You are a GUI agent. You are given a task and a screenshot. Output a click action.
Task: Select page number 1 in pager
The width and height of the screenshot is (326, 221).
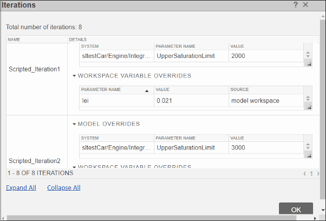pyautogui.click(x=311, y=173)
